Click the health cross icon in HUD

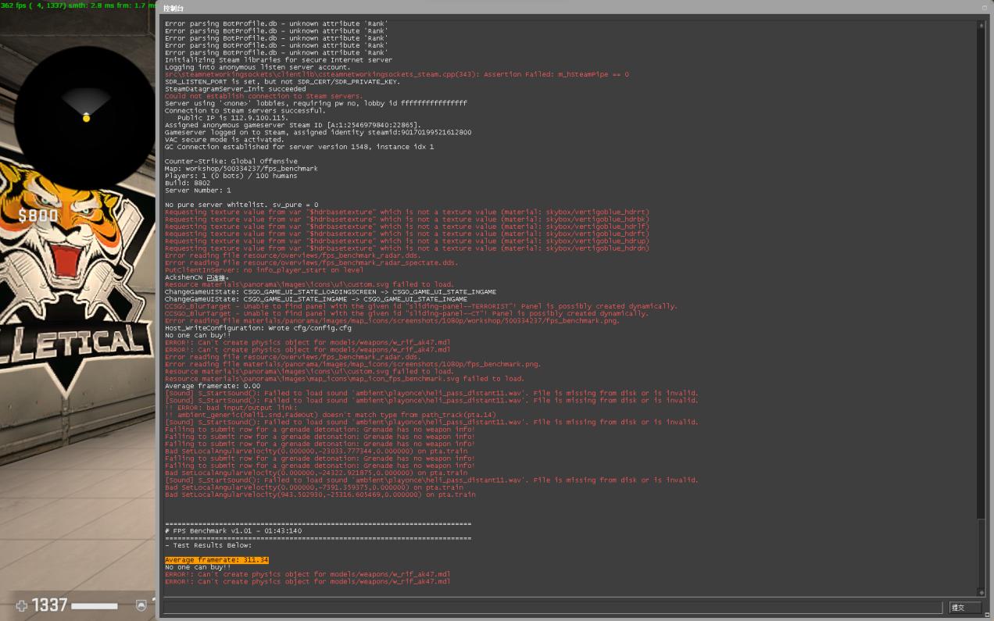(22, 605)
